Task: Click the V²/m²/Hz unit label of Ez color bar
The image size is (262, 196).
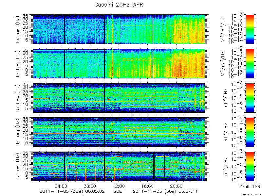Action: tap(223, 64)
